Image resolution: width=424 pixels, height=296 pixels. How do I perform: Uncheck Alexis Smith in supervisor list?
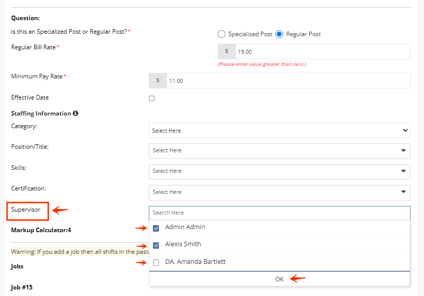[156, 245]
